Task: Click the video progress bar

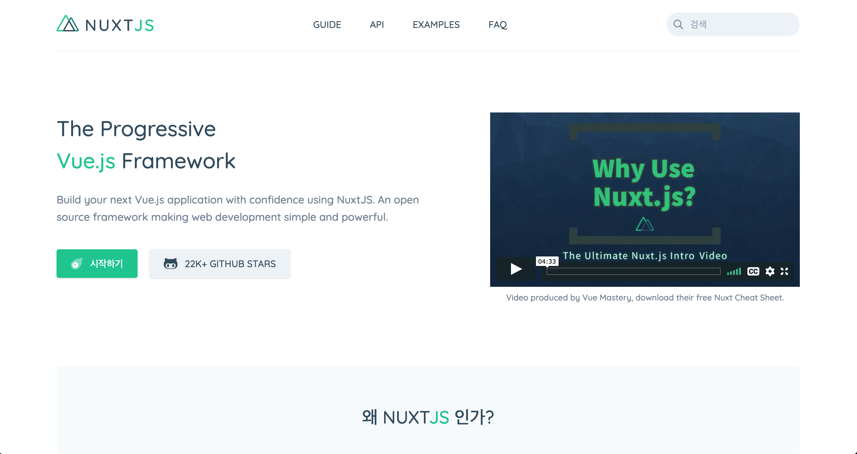Action: [x=633, y=272]
